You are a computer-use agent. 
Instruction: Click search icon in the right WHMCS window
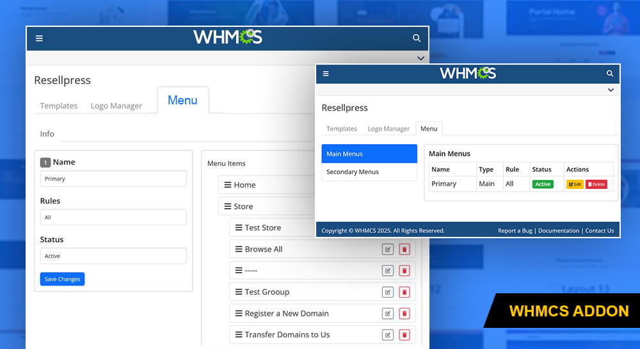click(x=610, y=74)
